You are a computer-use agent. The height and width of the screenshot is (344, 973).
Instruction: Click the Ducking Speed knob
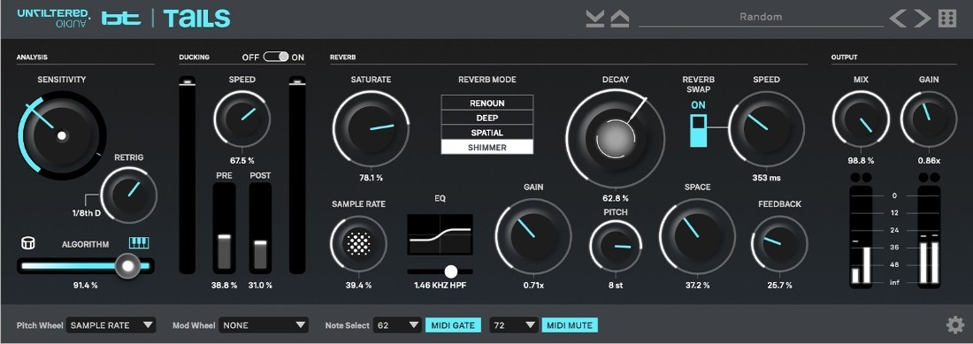pyautogui.click(x=242, y=119)
